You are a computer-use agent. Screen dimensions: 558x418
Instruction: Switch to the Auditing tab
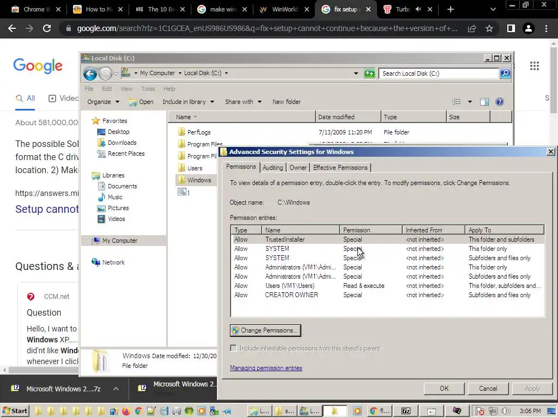(272, 168)
